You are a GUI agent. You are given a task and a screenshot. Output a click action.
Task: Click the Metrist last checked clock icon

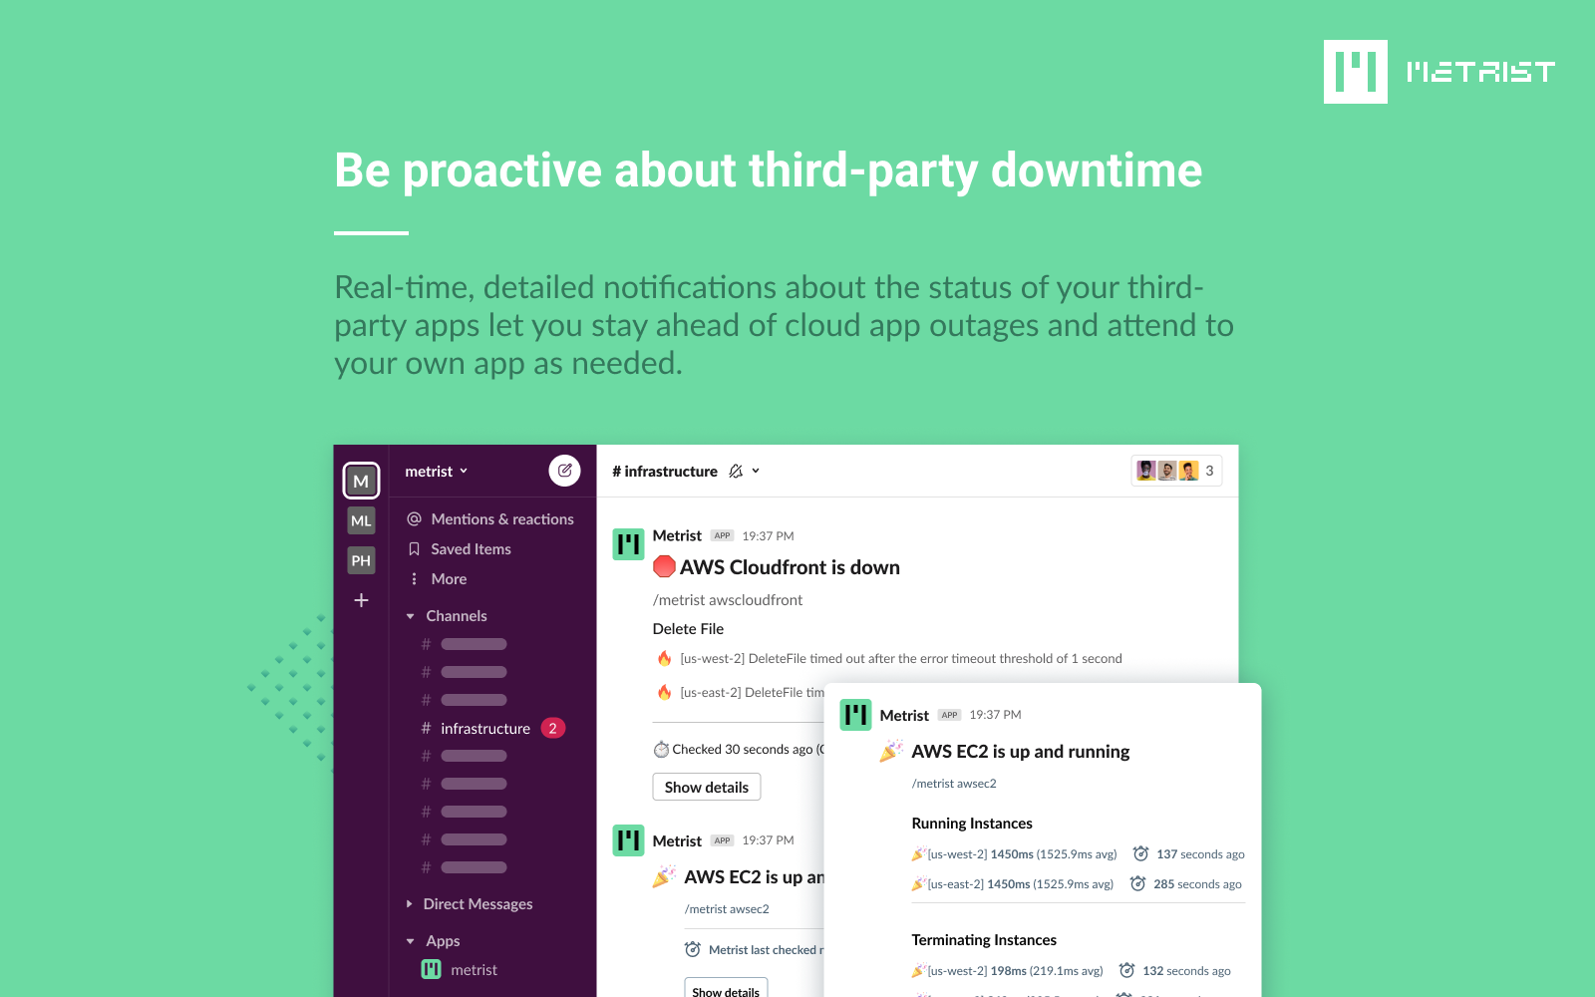pos(693,949)
